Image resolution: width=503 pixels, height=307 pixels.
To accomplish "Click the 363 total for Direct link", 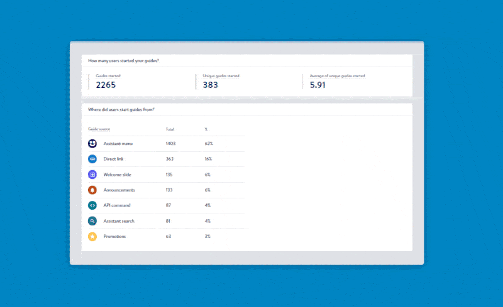I will coord(170,159).
